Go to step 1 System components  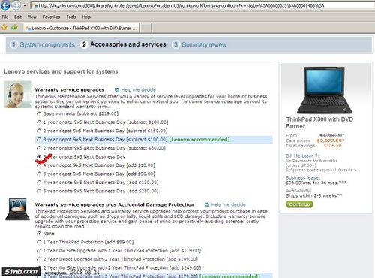click(x=43, y=44)
